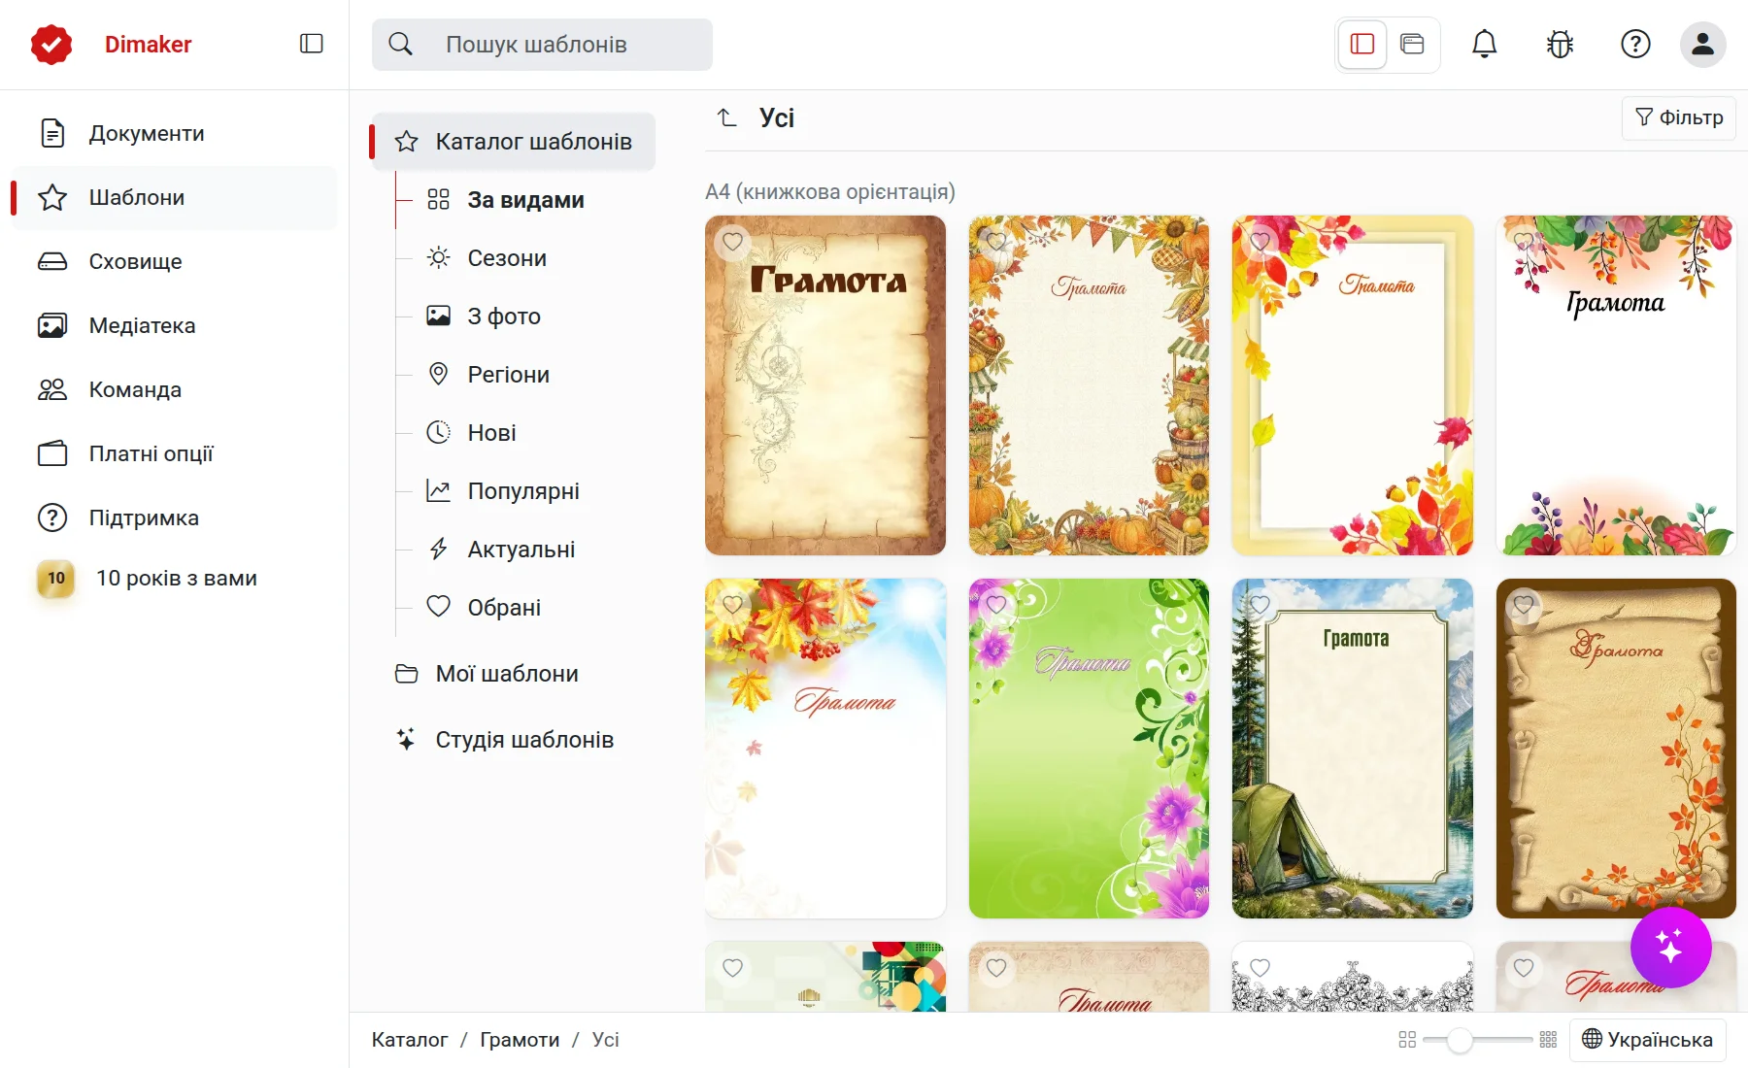
Task: Select Регіони category
Action: (525, 375)
